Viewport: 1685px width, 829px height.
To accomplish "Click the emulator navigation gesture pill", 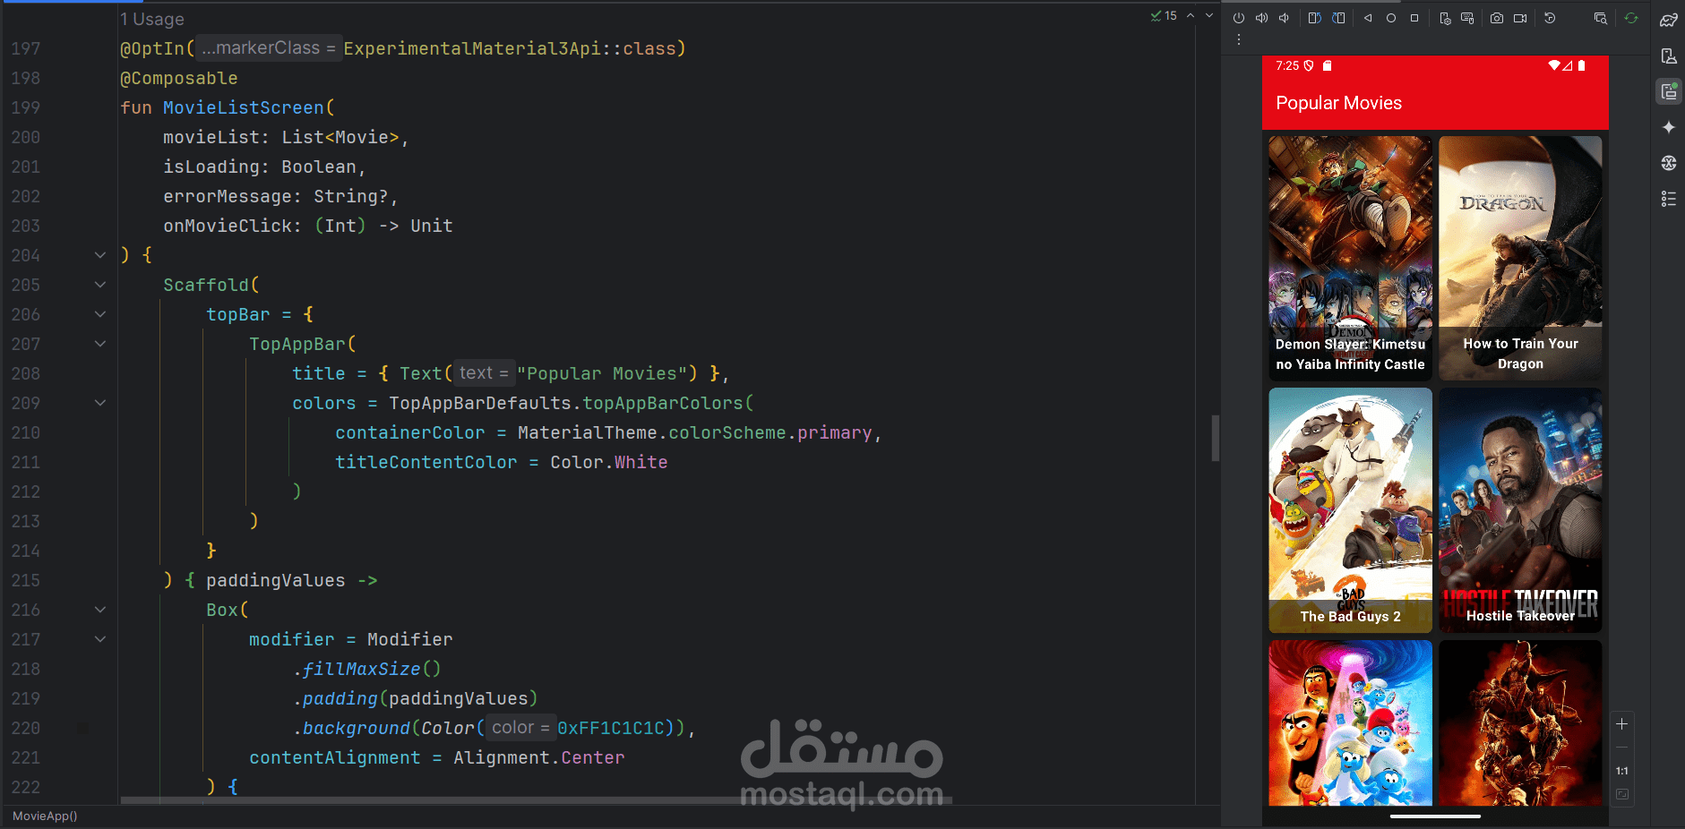I will [1435, 816].
